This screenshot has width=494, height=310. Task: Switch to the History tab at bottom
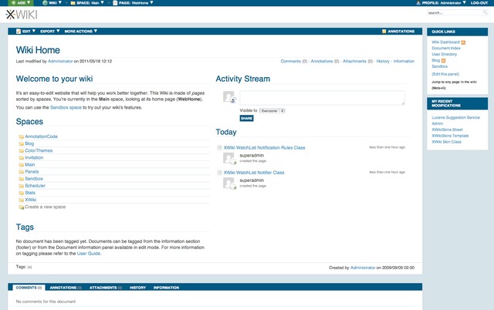(137, 287)
